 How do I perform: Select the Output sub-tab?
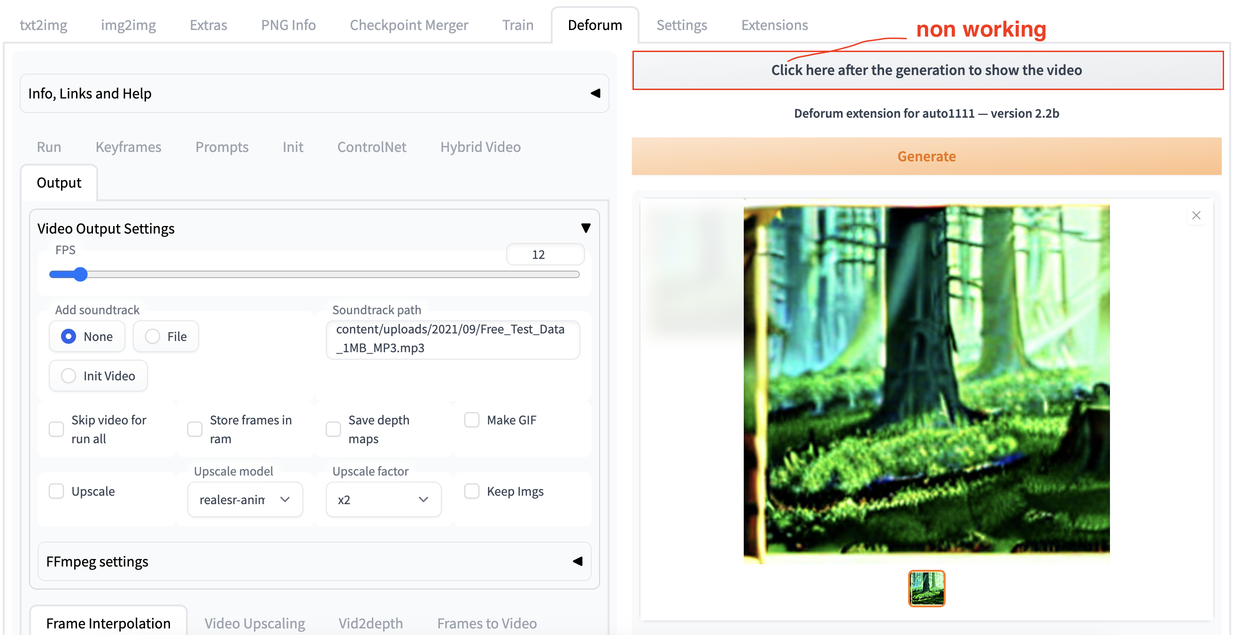point(59,182)
